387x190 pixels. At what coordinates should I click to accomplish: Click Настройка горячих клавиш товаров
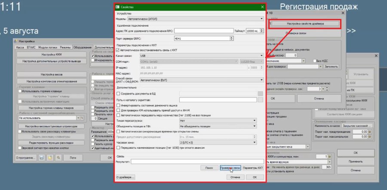click(51, 108)
